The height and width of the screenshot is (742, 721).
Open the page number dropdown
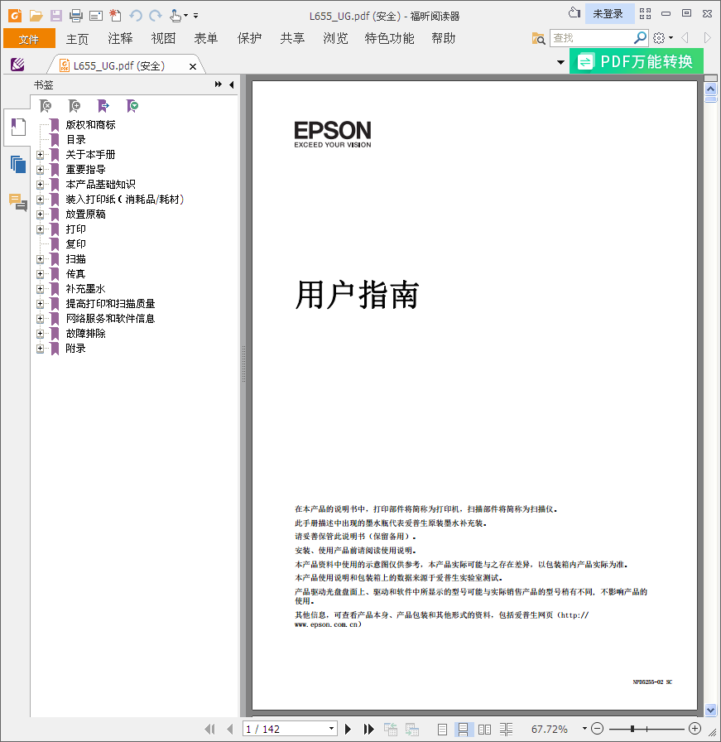coord(332,729)
